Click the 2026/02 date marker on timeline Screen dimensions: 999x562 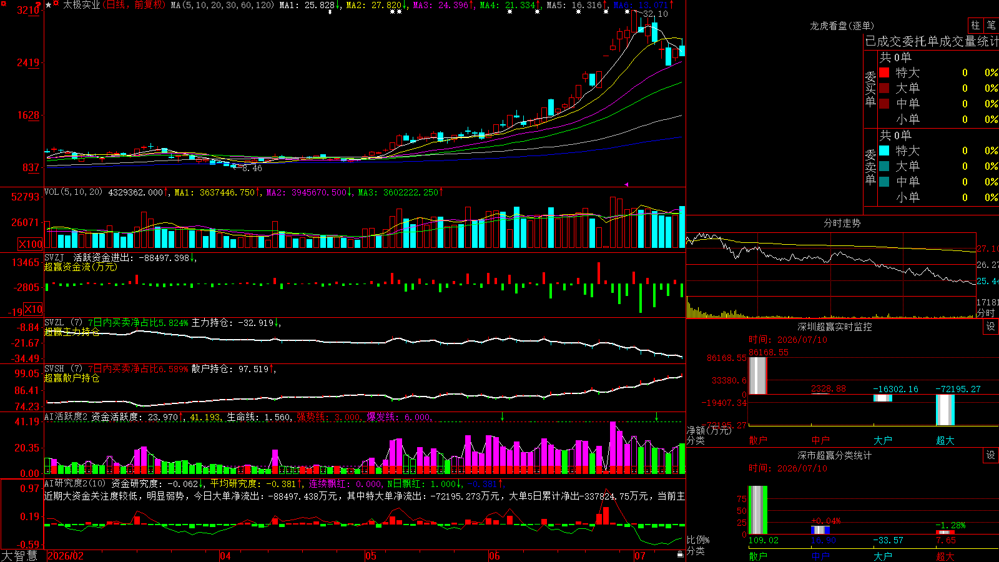pos(66,556)
